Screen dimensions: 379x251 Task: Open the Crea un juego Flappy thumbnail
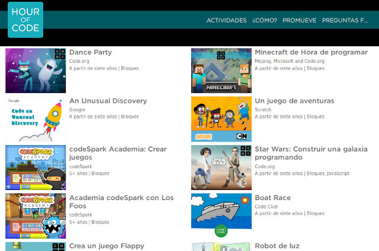[36, 246]
